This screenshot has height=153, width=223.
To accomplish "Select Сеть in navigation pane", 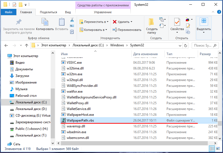I will [x=17, y=144].
